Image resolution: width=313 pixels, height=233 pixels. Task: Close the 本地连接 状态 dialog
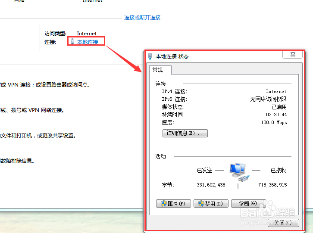293,54
